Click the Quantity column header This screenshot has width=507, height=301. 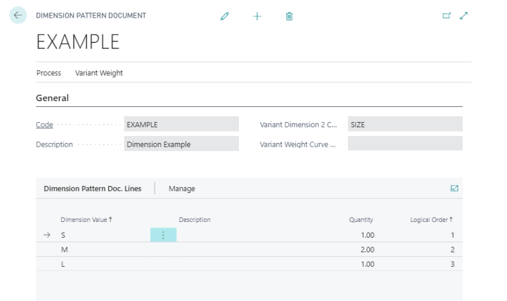(x=361, y=219)
